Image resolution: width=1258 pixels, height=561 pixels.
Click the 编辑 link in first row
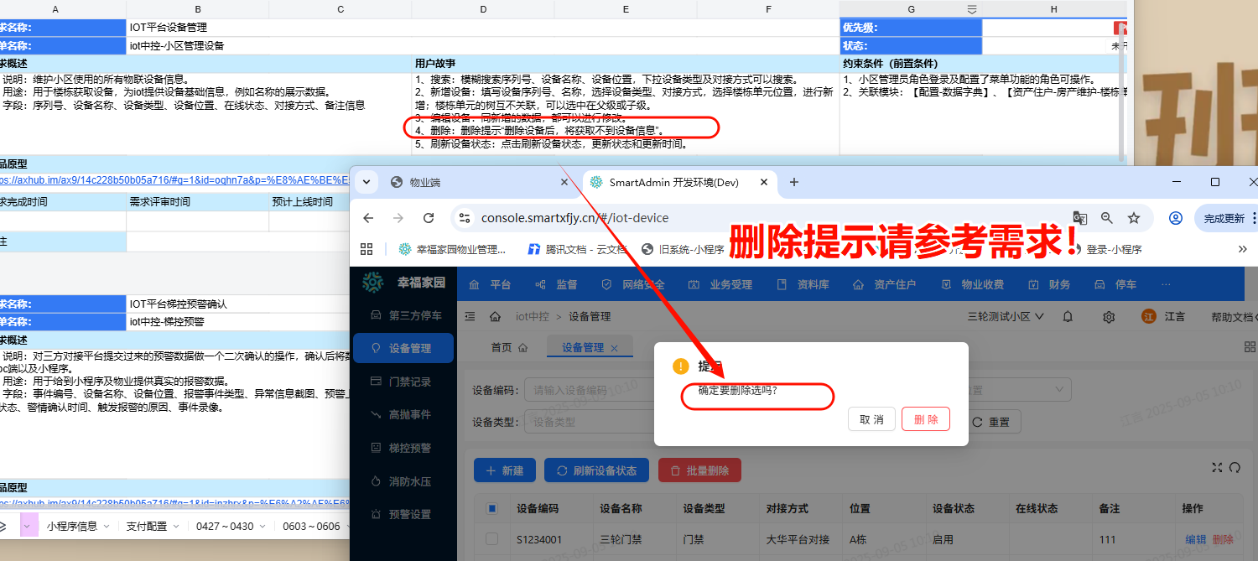pyautogui.click(x=1195, y=539)
